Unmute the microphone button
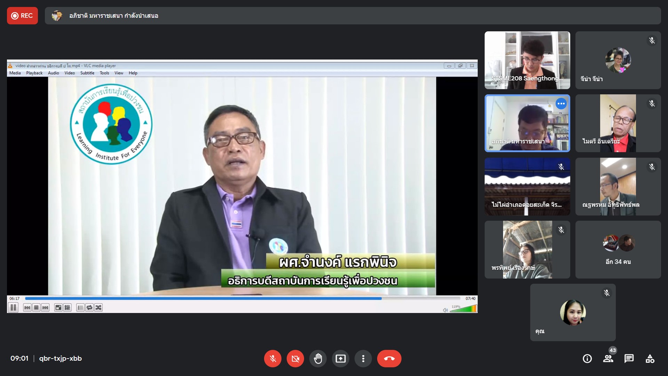Screen dimensions: 668x376 click(273, 359)
